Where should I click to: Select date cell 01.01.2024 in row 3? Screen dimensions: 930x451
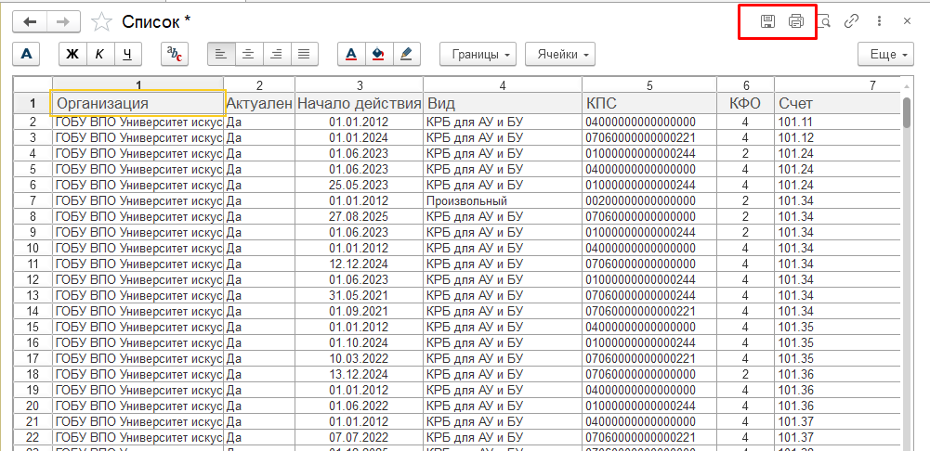tap(359, 137)
